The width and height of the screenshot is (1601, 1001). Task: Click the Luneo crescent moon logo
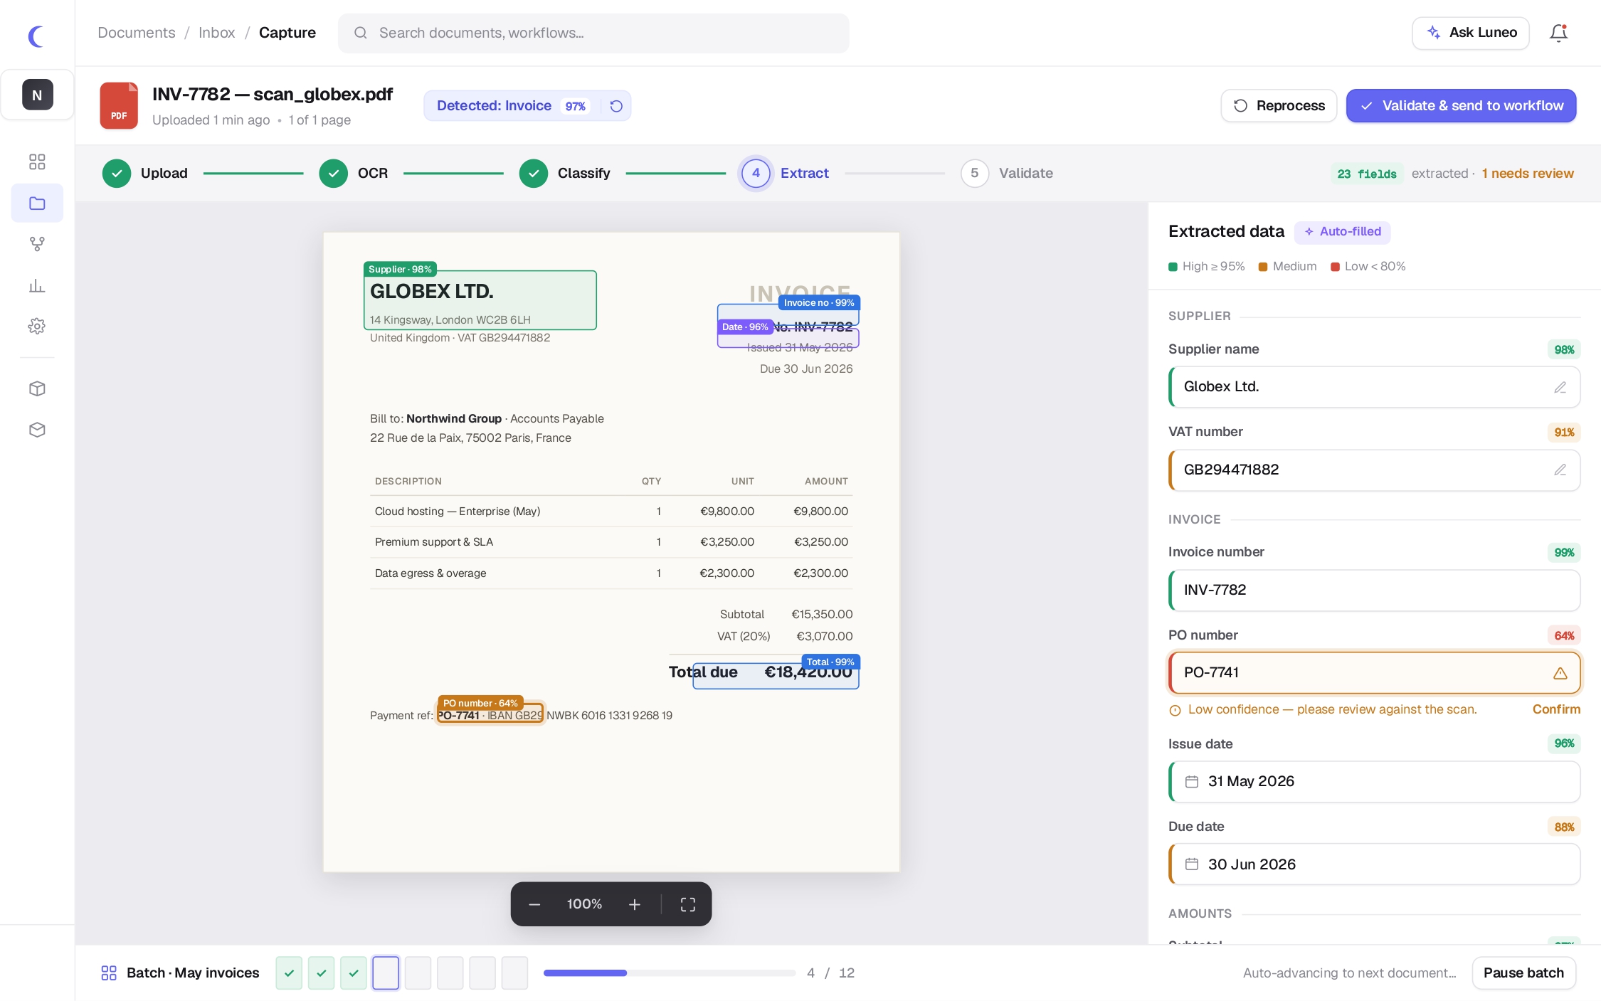[x=36, y=36]
